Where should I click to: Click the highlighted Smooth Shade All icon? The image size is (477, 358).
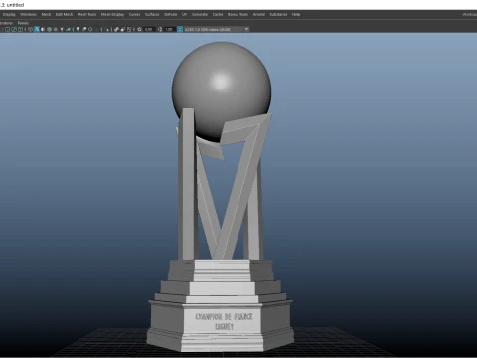coord(37,29)
